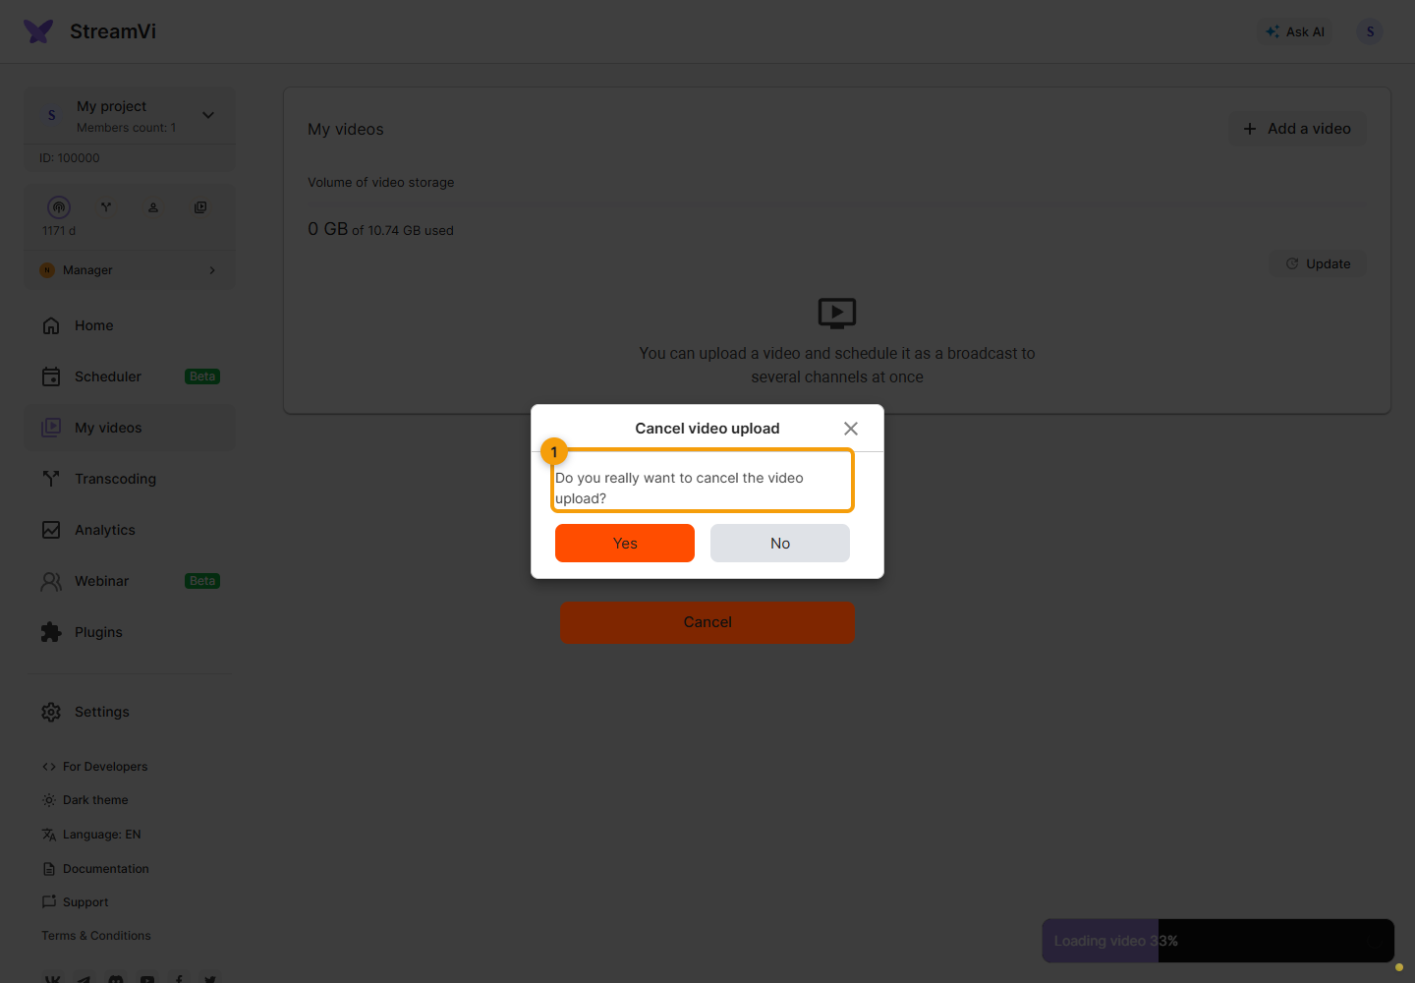Click the 1171 d days remaining label

click(x=59, y=231)
